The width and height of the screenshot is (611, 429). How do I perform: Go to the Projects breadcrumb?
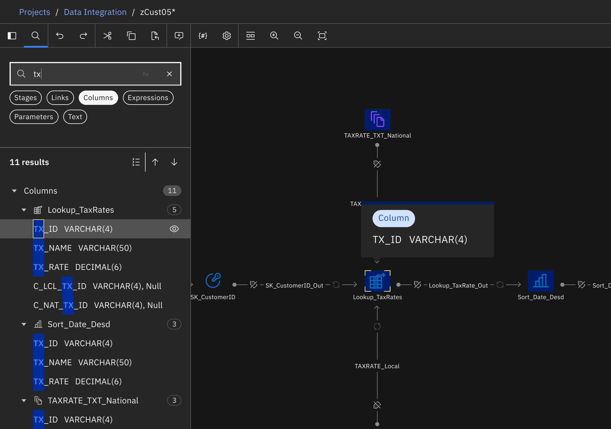[35, 12]
